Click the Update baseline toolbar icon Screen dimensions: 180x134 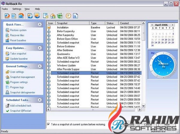click(37, 16)
